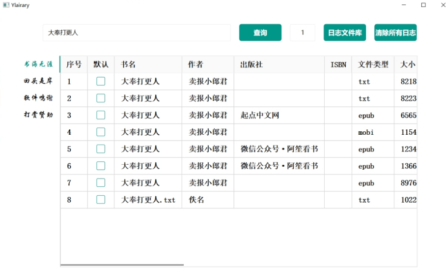Click 清除所有日志 to clear logs
The height and width of the screenshot is (270, 446).
point(395,32)
